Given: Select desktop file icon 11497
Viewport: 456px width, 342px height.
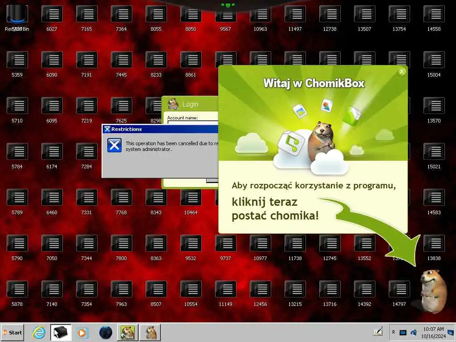Looking at the screenshot, I should tap(295, 18).
